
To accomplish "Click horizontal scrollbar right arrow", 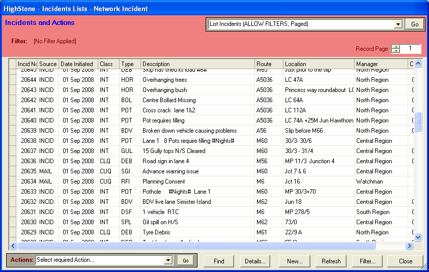I will pyautogui.click(x=409, y=246).
